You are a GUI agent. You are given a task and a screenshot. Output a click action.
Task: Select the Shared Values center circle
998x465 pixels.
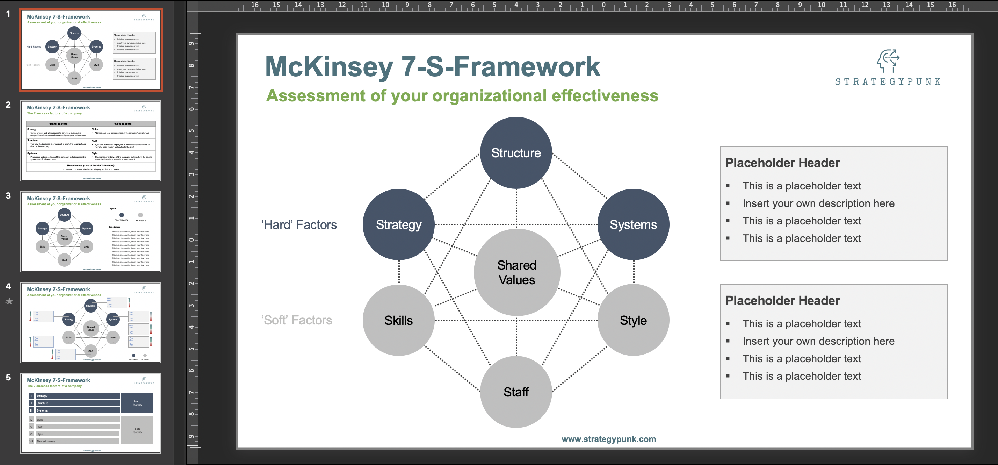point(517,272)
